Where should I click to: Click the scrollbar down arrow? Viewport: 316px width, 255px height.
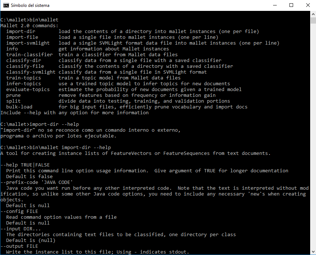[313, 252]
